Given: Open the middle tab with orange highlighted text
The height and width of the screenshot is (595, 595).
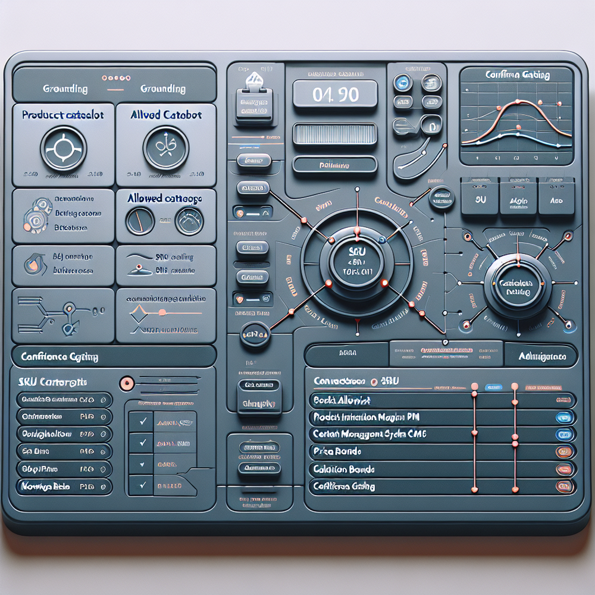Looking at the screenshot, I should click(x=447, y=353).
